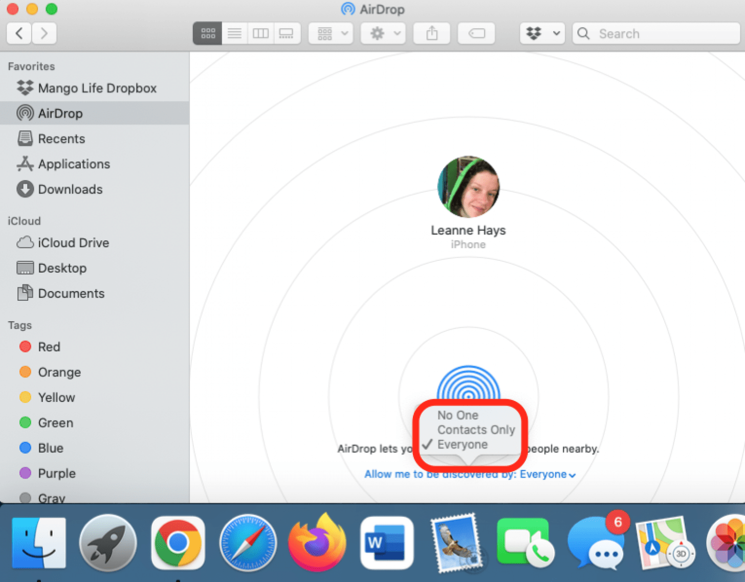Select the Red tag in sidebar

coord(49,347)
